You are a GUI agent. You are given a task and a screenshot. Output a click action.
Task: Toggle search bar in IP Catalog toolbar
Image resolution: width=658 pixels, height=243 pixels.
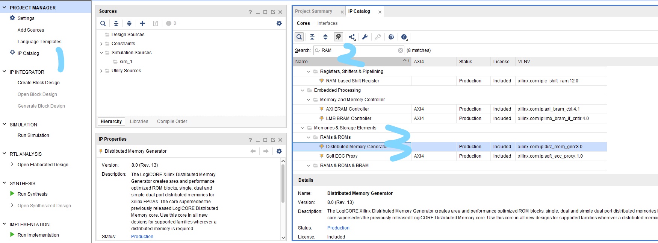tap(299, 37)
